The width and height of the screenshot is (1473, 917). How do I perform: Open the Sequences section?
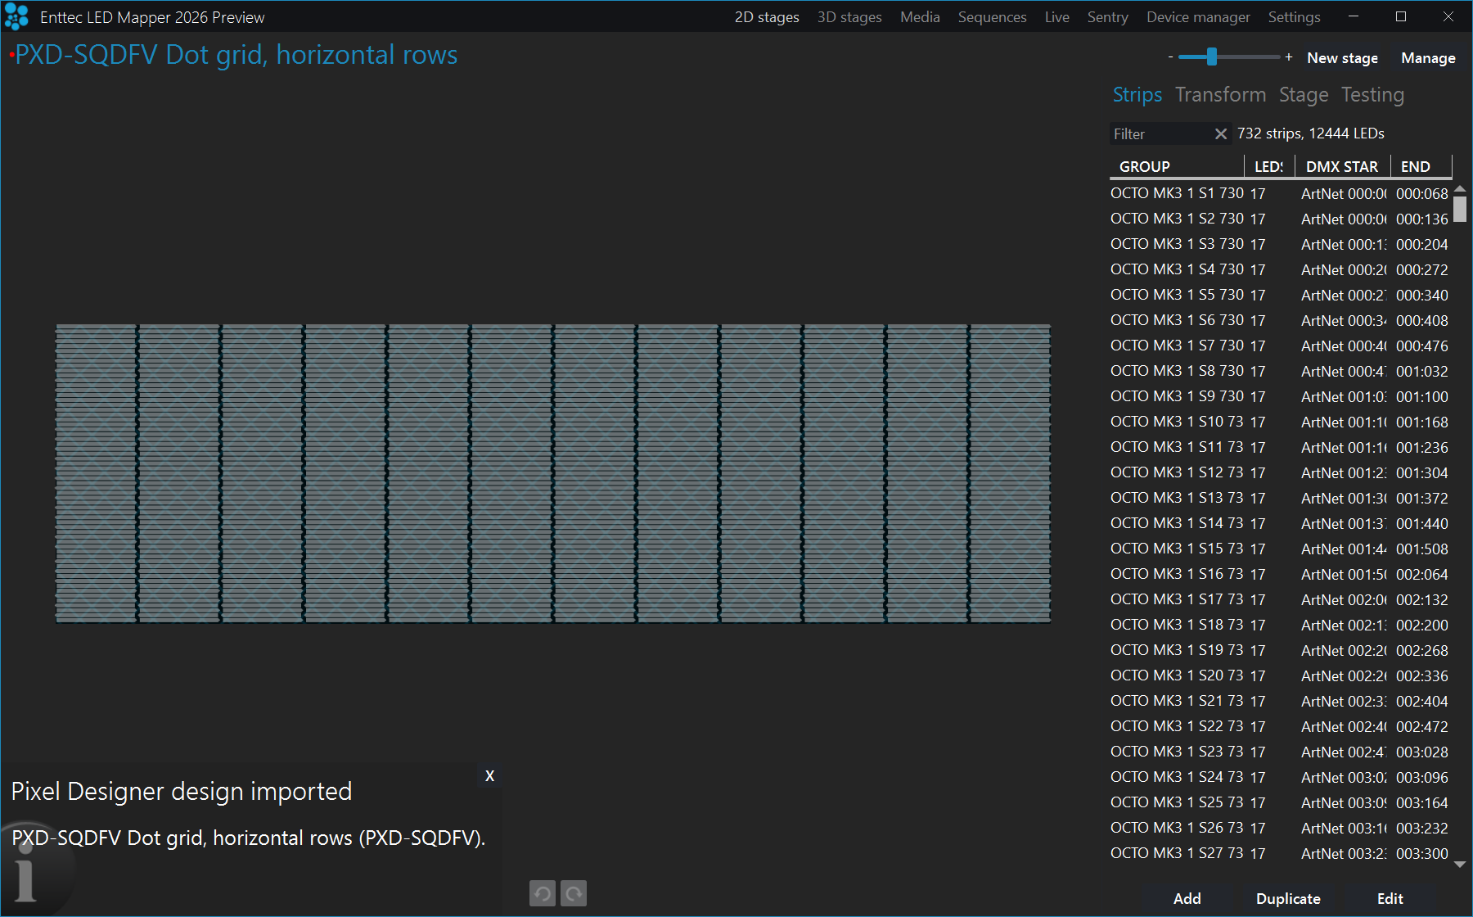point(992,17)
